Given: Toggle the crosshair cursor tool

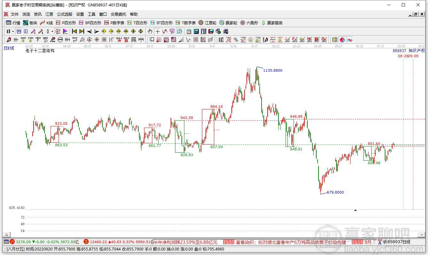Looking at the screenshot, I should point(157,31).
